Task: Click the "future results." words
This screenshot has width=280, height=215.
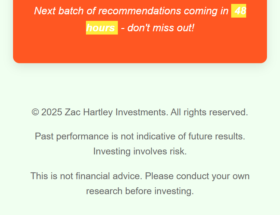Action: click(x=217, y=136)
